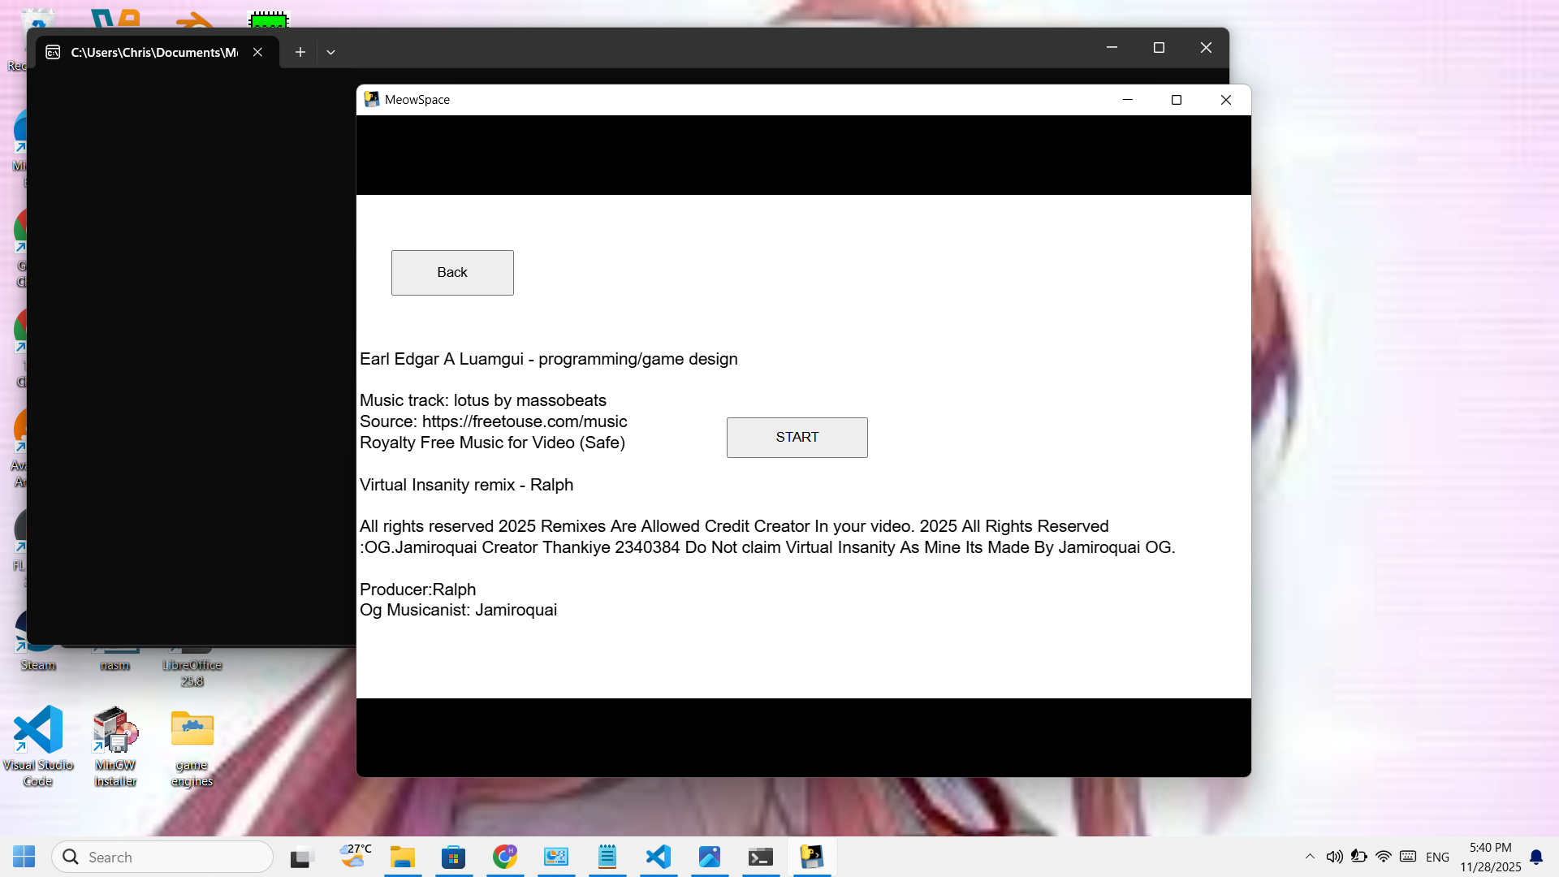
Task: Click the Chrome icon in taskbar
Action: (505, 857)
